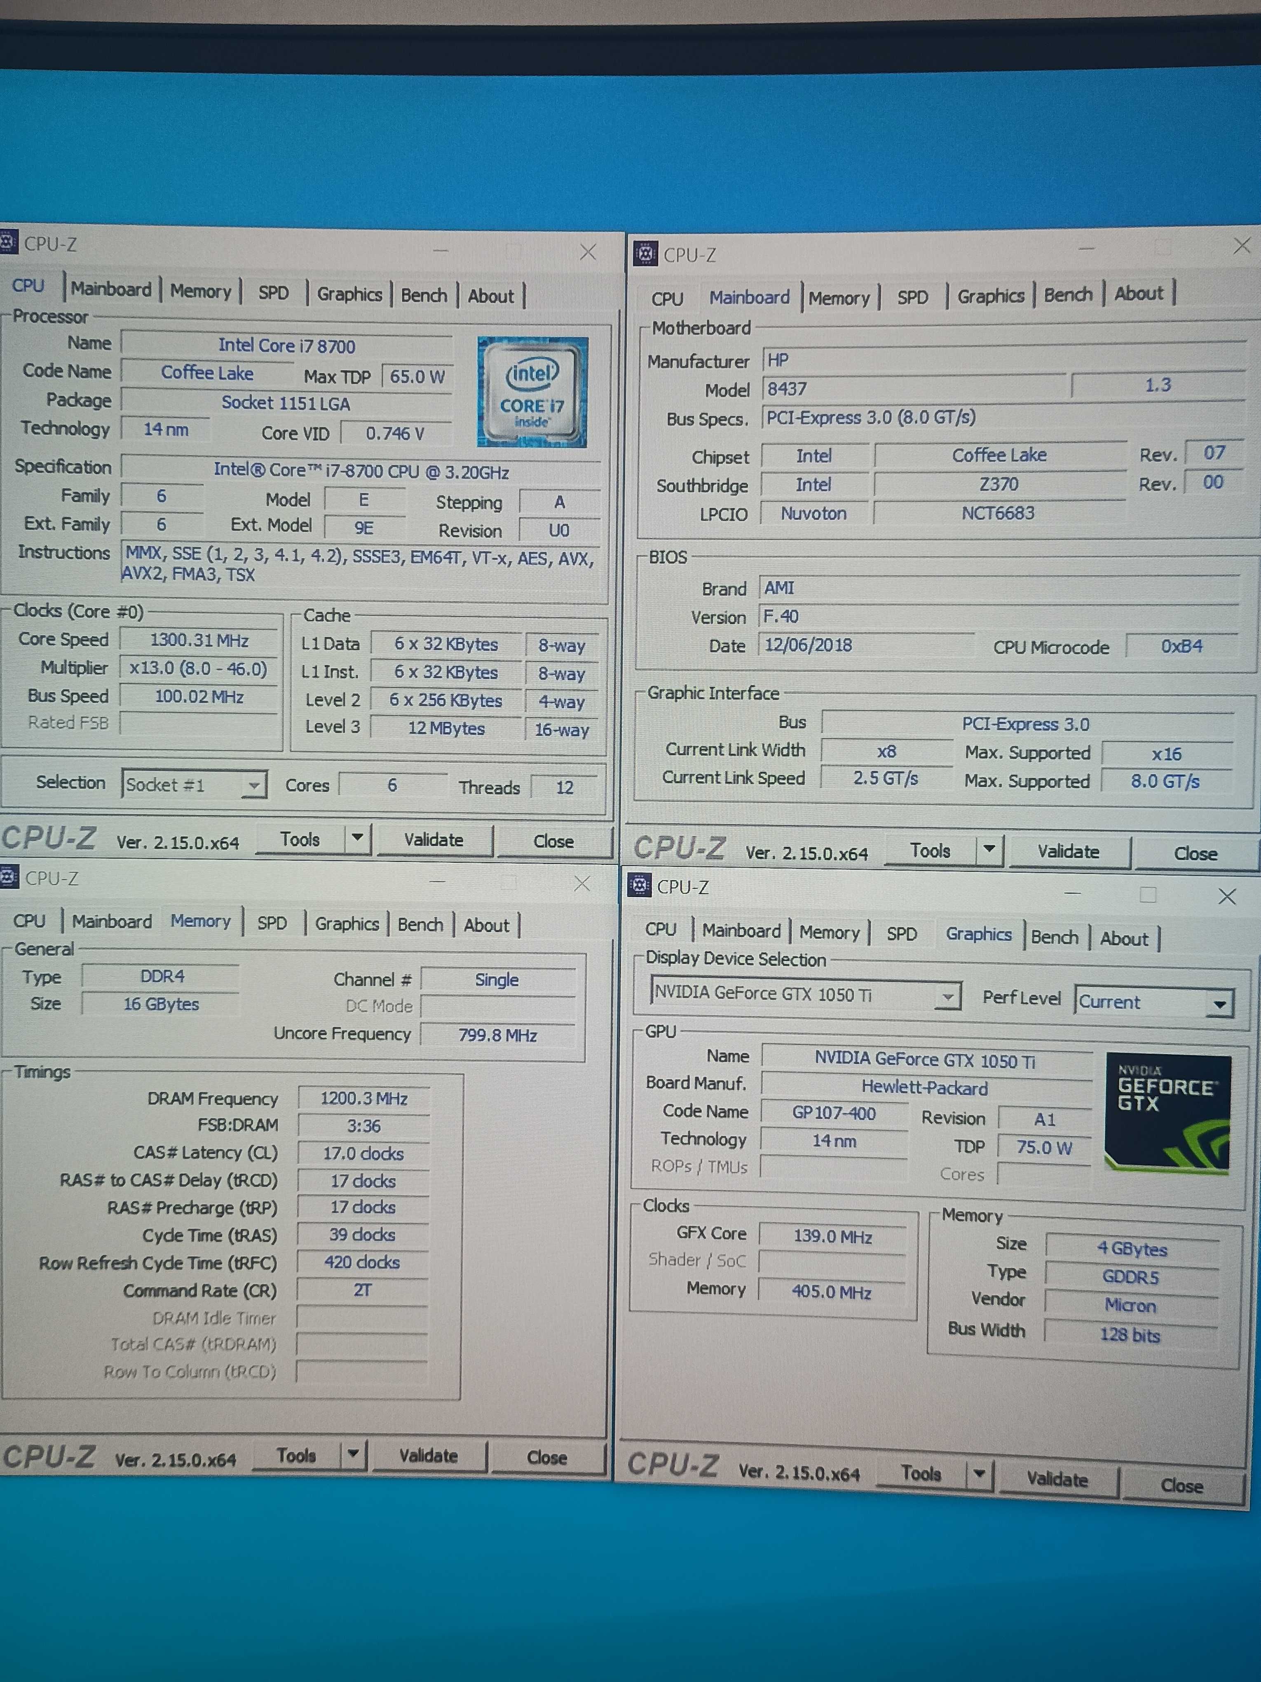Open Graphics tab in top-left CPU-Z window
This screenshot has height=1682, width=1261.
[x=349, y=294]
